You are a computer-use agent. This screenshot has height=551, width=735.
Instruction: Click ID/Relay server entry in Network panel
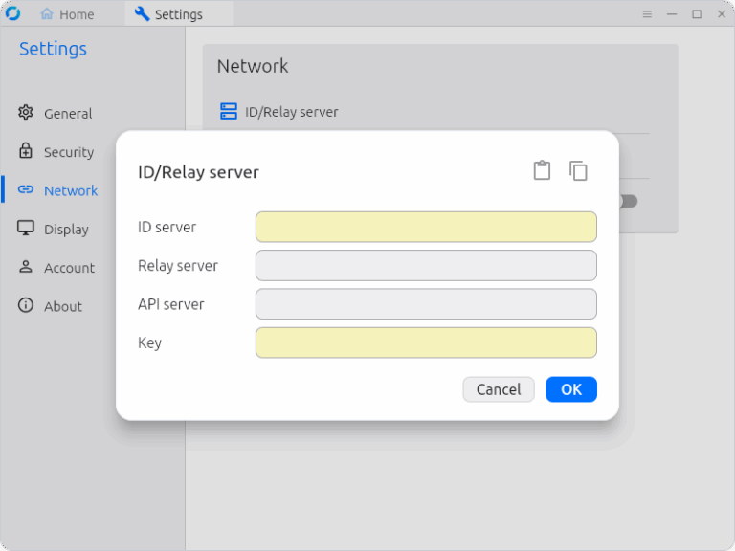291,112
